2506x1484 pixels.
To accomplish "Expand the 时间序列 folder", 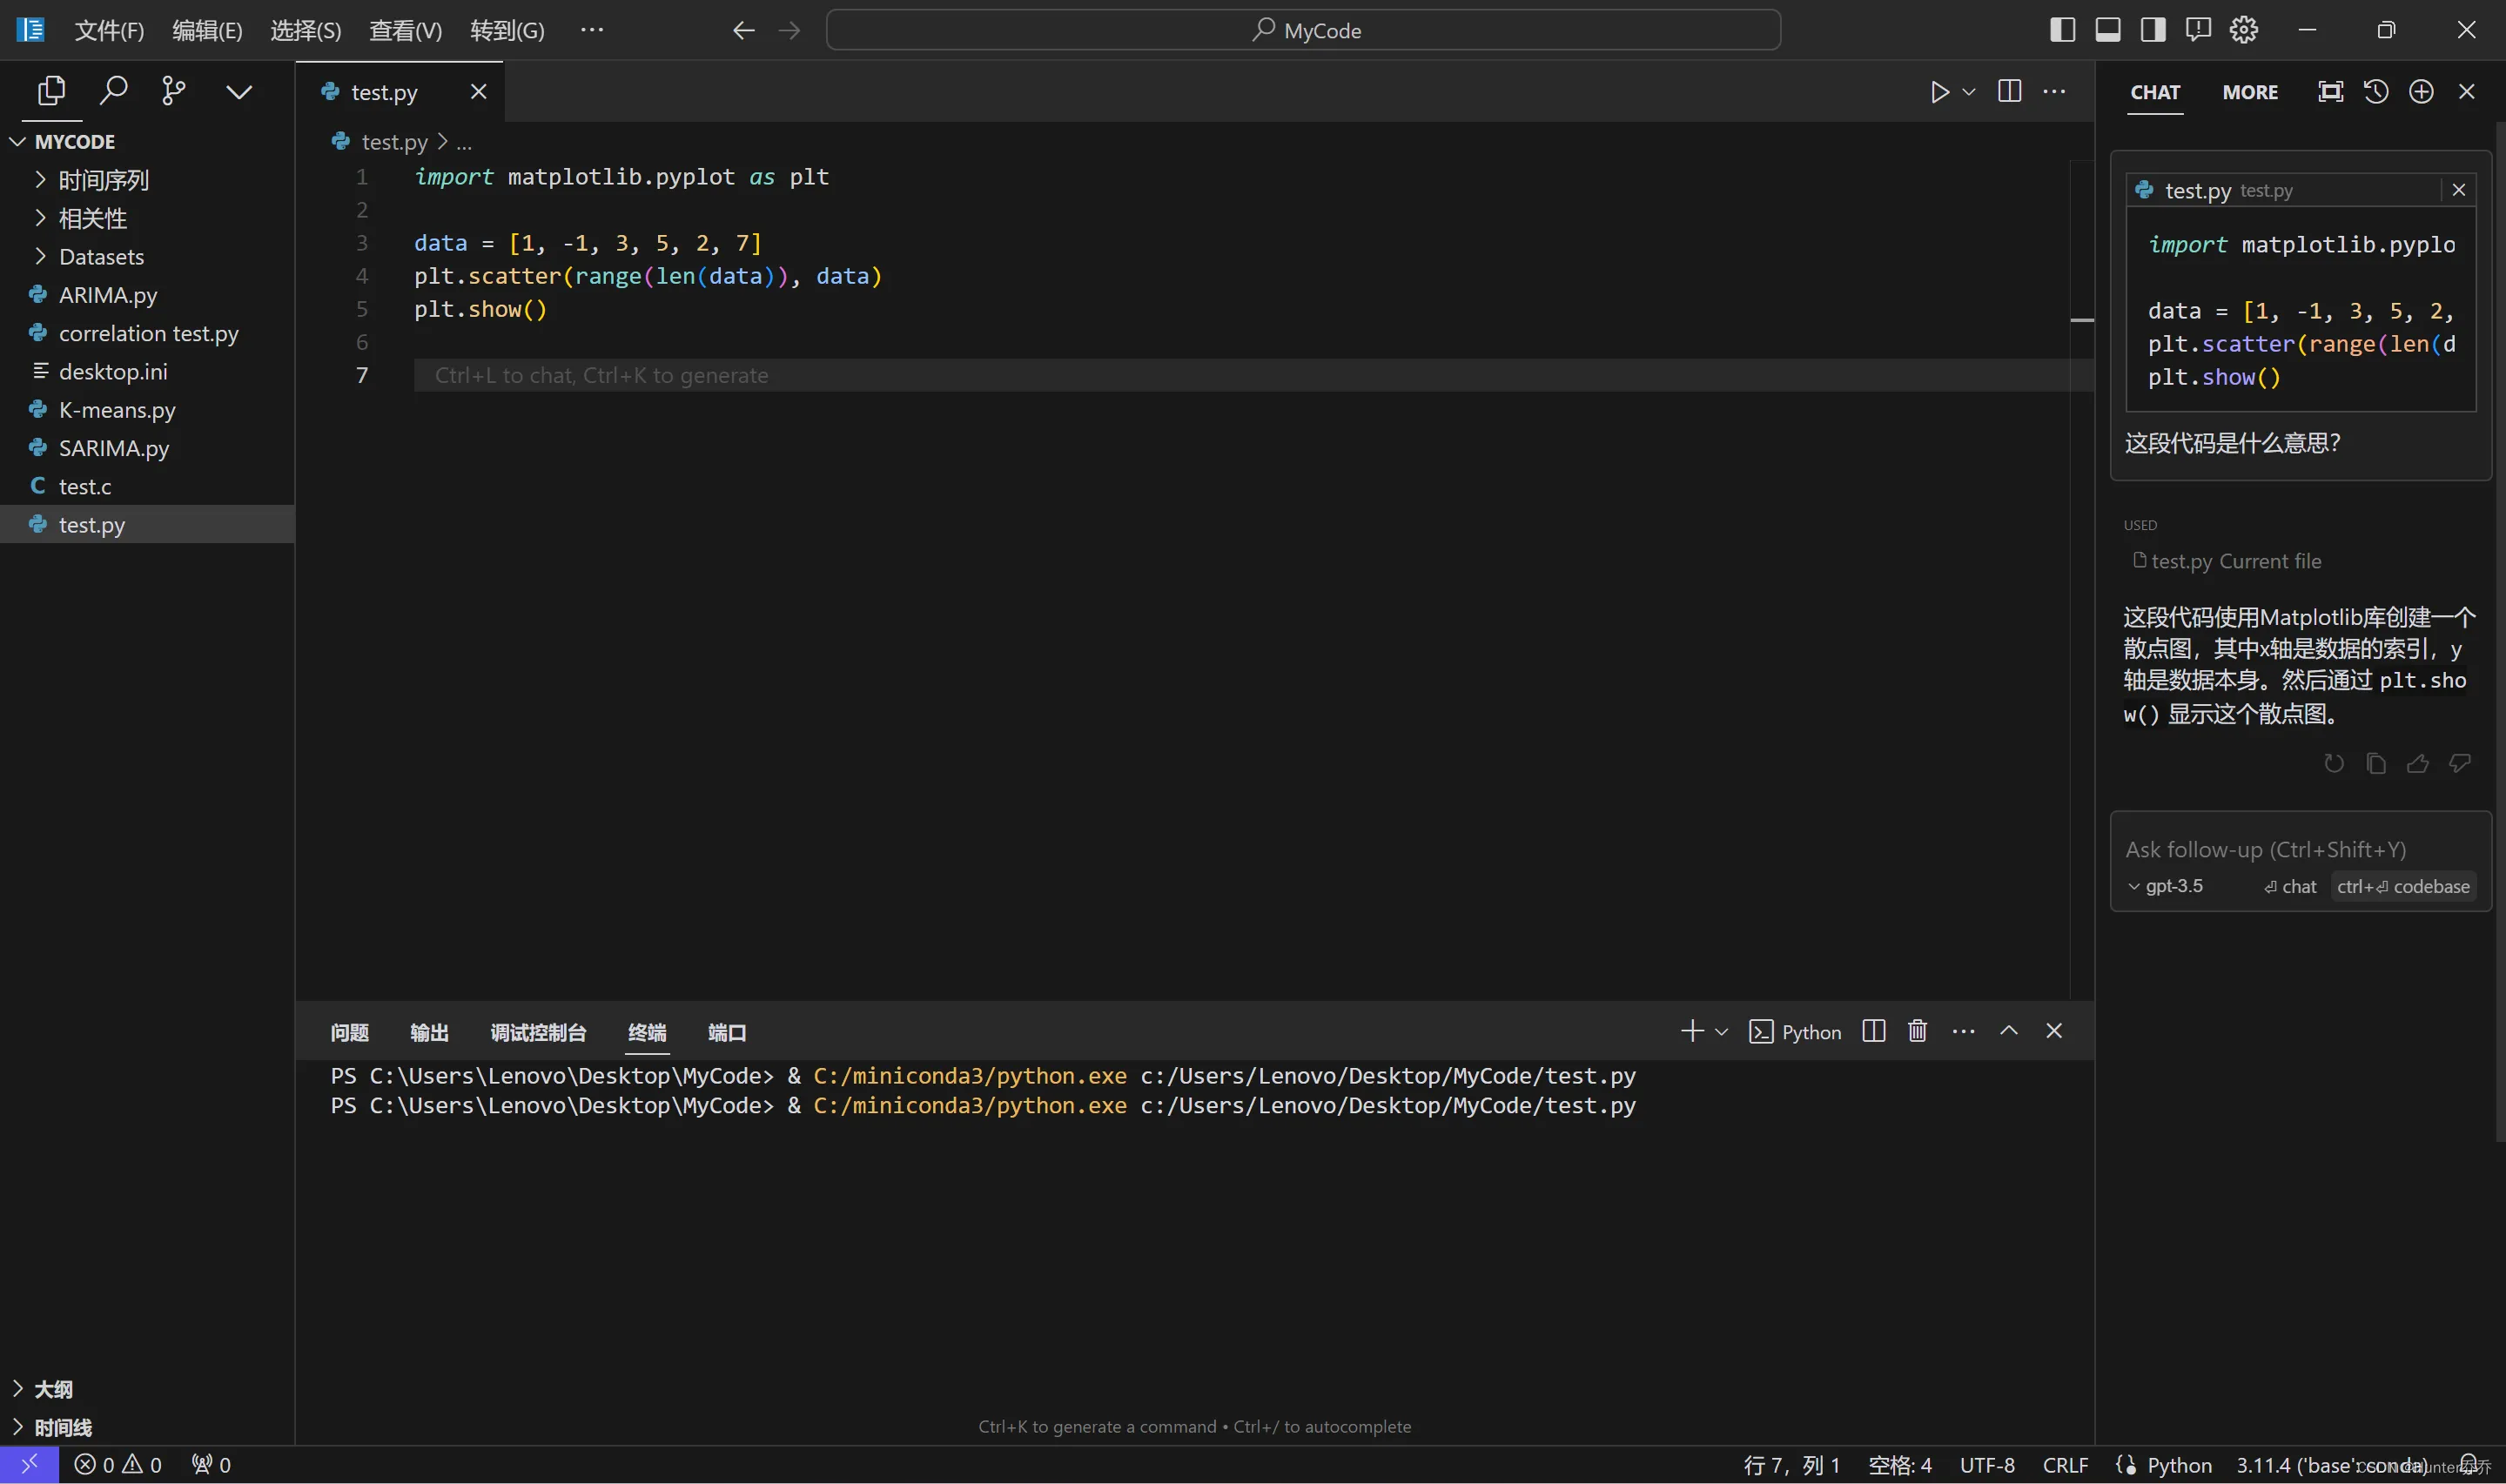I will [103, 180].
